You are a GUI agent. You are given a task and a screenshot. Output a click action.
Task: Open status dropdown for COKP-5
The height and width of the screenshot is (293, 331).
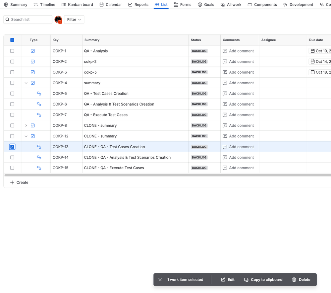pos(199,94)
